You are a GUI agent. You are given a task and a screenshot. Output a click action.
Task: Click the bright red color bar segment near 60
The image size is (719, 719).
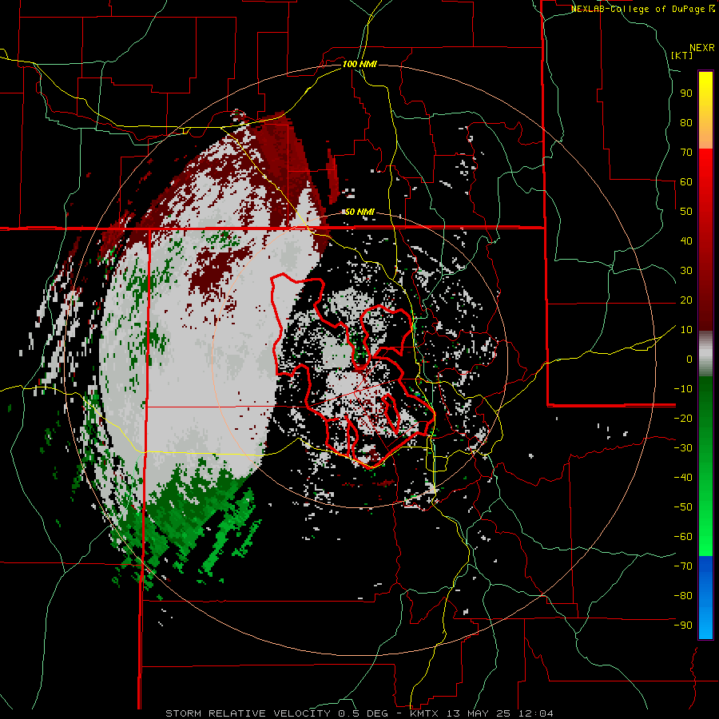[x=705, y=177]
